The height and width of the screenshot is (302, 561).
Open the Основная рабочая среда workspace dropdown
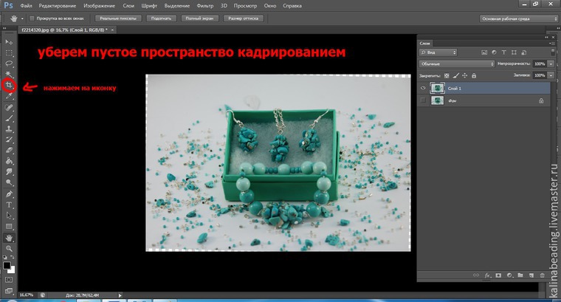518,18
